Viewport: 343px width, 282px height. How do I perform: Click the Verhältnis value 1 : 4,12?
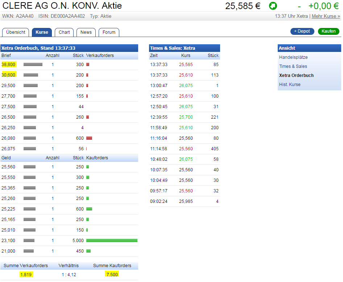pyautogui.click(x=69, y=274)
